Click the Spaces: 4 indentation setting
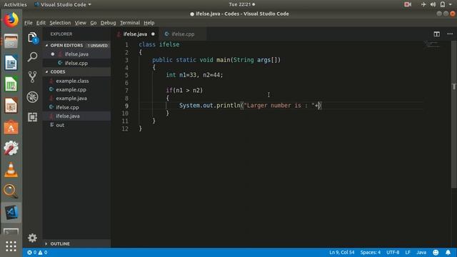 tap(370, 252)
